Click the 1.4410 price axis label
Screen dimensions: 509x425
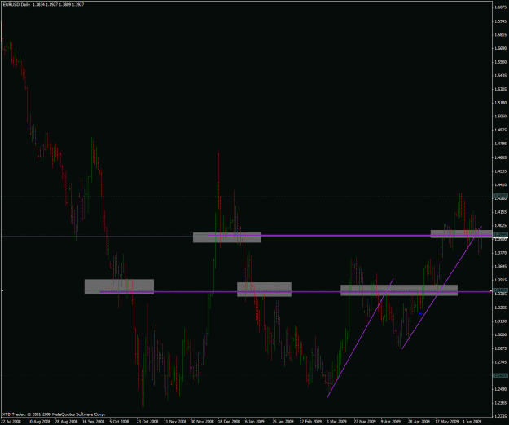[x=500, y=184]
